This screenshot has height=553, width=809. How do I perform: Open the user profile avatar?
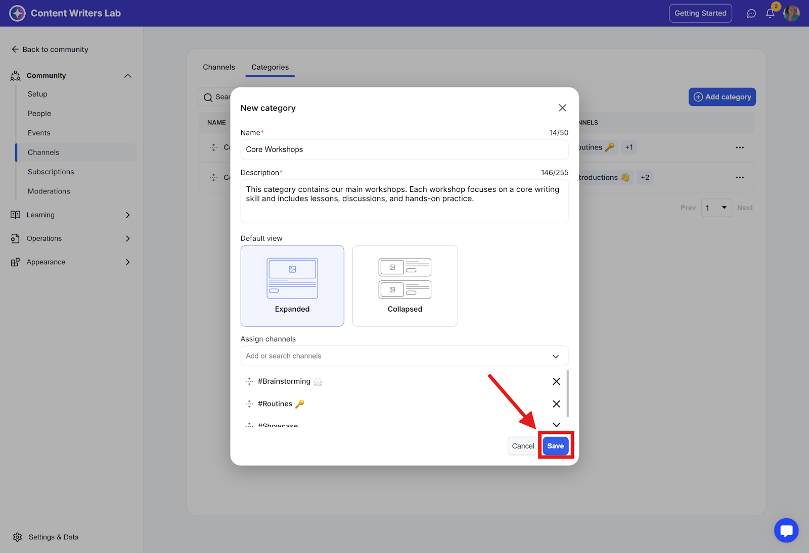(791, 13)
